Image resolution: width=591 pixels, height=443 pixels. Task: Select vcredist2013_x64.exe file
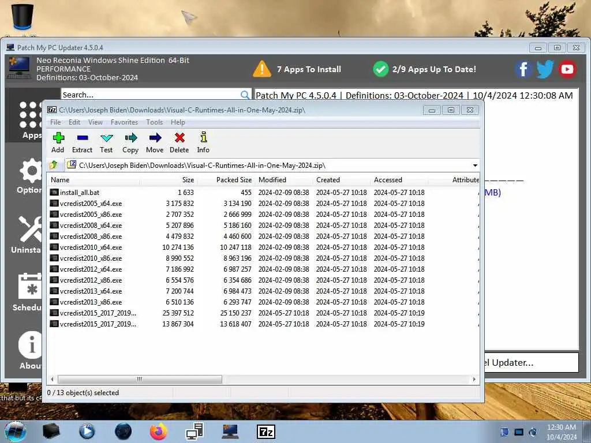click(86, 291)
